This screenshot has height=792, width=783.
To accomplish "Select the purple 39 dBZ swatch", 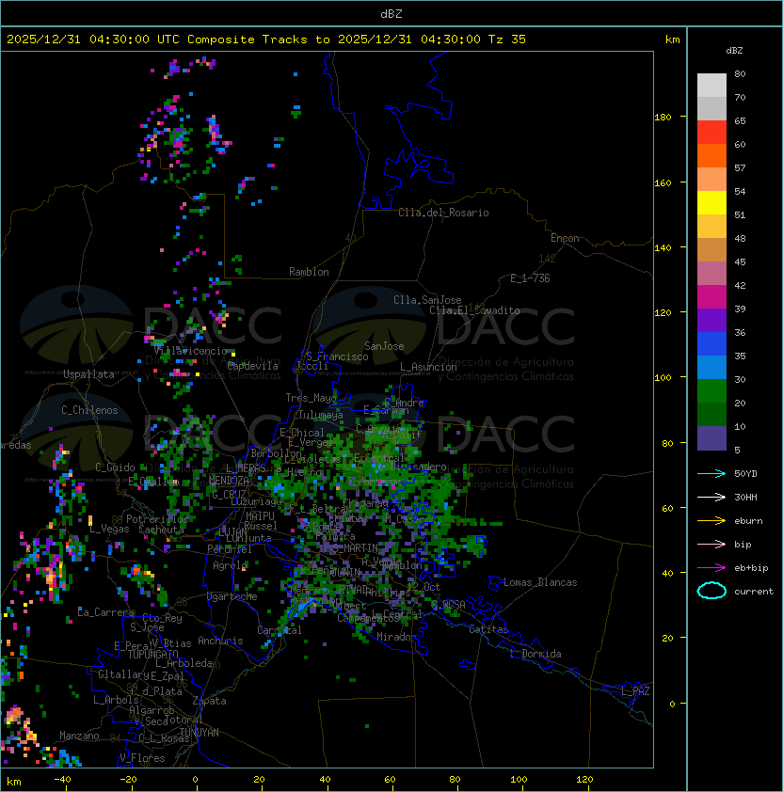I will tap(711, 320).
